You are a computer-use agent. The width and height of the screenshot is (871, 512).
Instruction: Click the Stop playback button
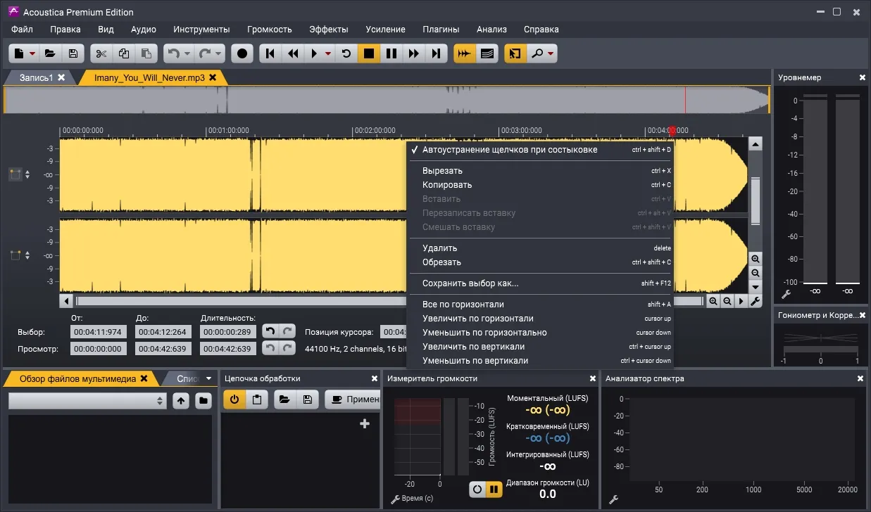[x=369, y=53]
